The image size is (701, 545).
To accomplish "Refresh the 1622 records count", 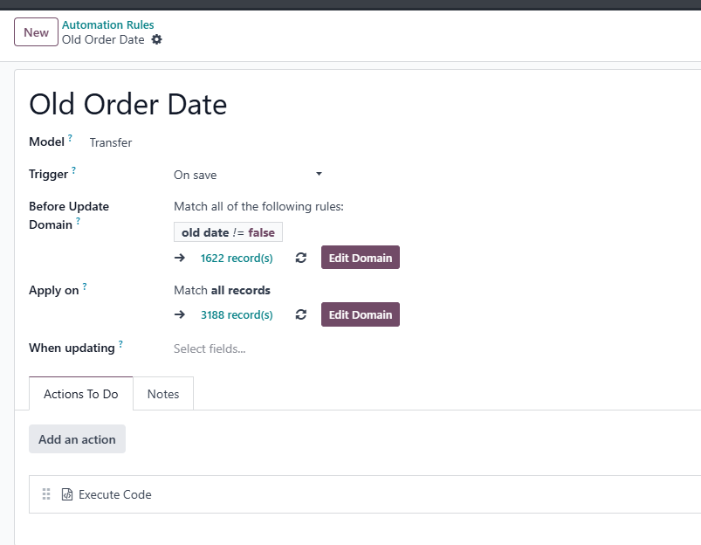I will 301,258.
